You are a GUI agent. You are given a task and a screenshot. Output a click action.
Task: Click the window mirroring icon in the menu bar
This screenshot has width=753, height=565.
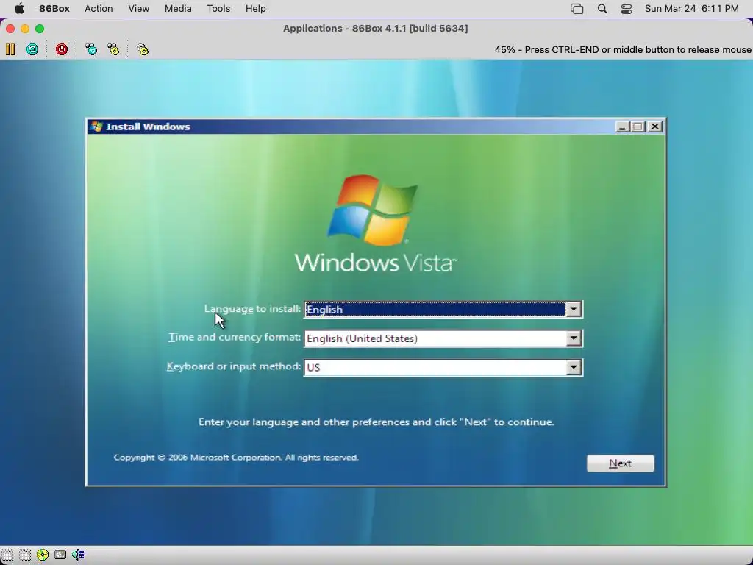(577, 9)
